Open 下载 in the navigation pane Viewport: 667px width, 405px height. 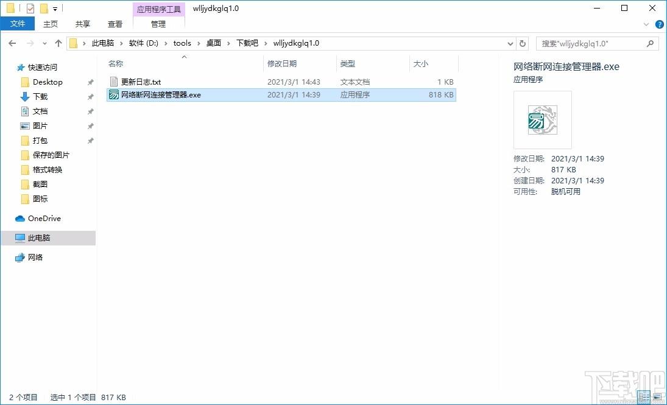tap(40, 97)
